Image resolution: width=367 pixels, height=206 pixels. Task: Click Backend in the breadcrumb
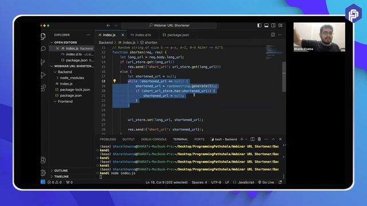[x=106, y=42]
